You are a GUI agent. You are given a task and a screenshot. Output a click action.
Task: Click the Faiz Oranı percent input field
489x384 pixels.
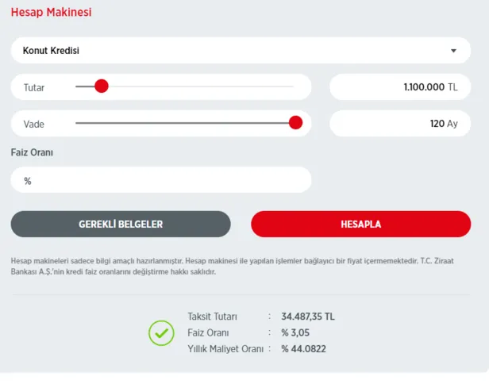pos(161,180)
